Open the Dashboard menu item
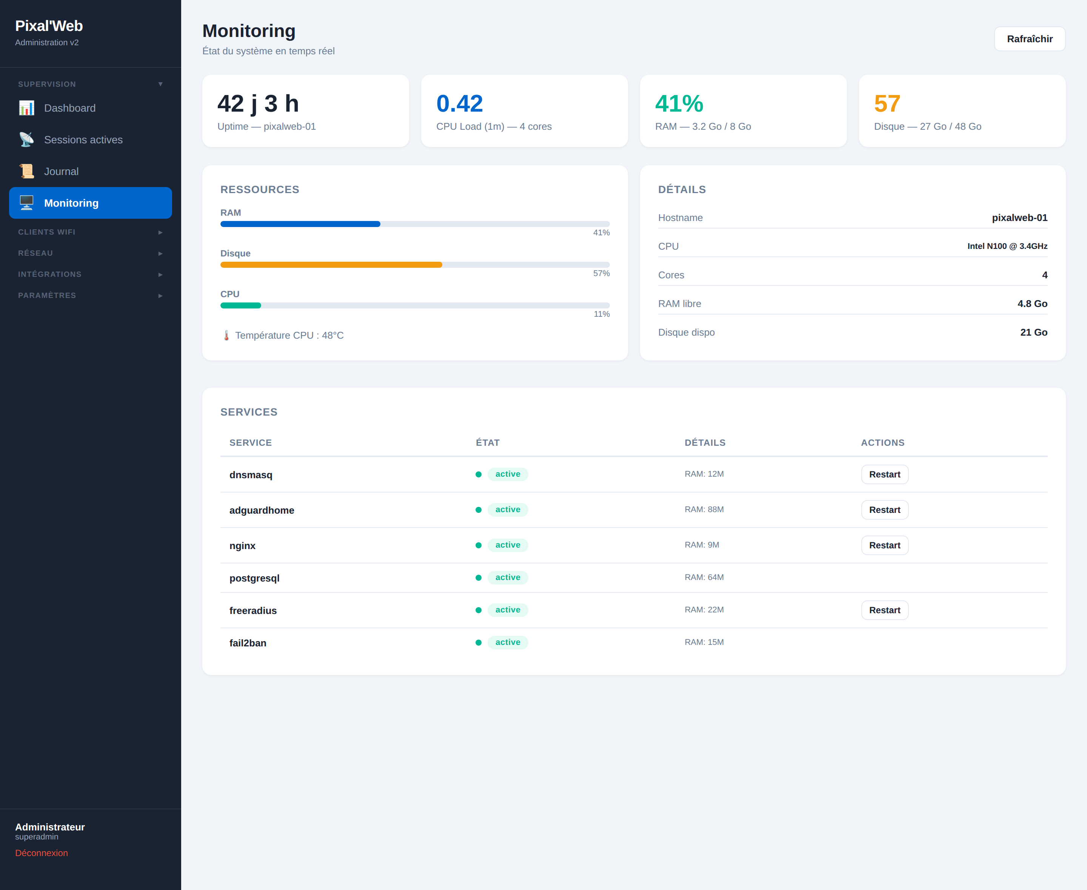 click(90, 108)
